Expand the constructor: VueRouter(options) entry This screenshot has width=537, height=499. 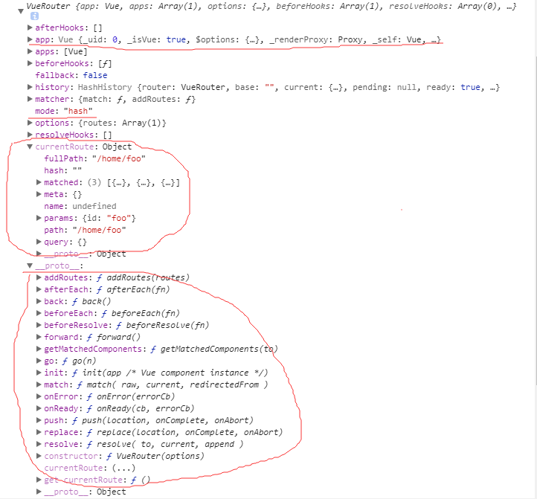(x=39, y=456)
